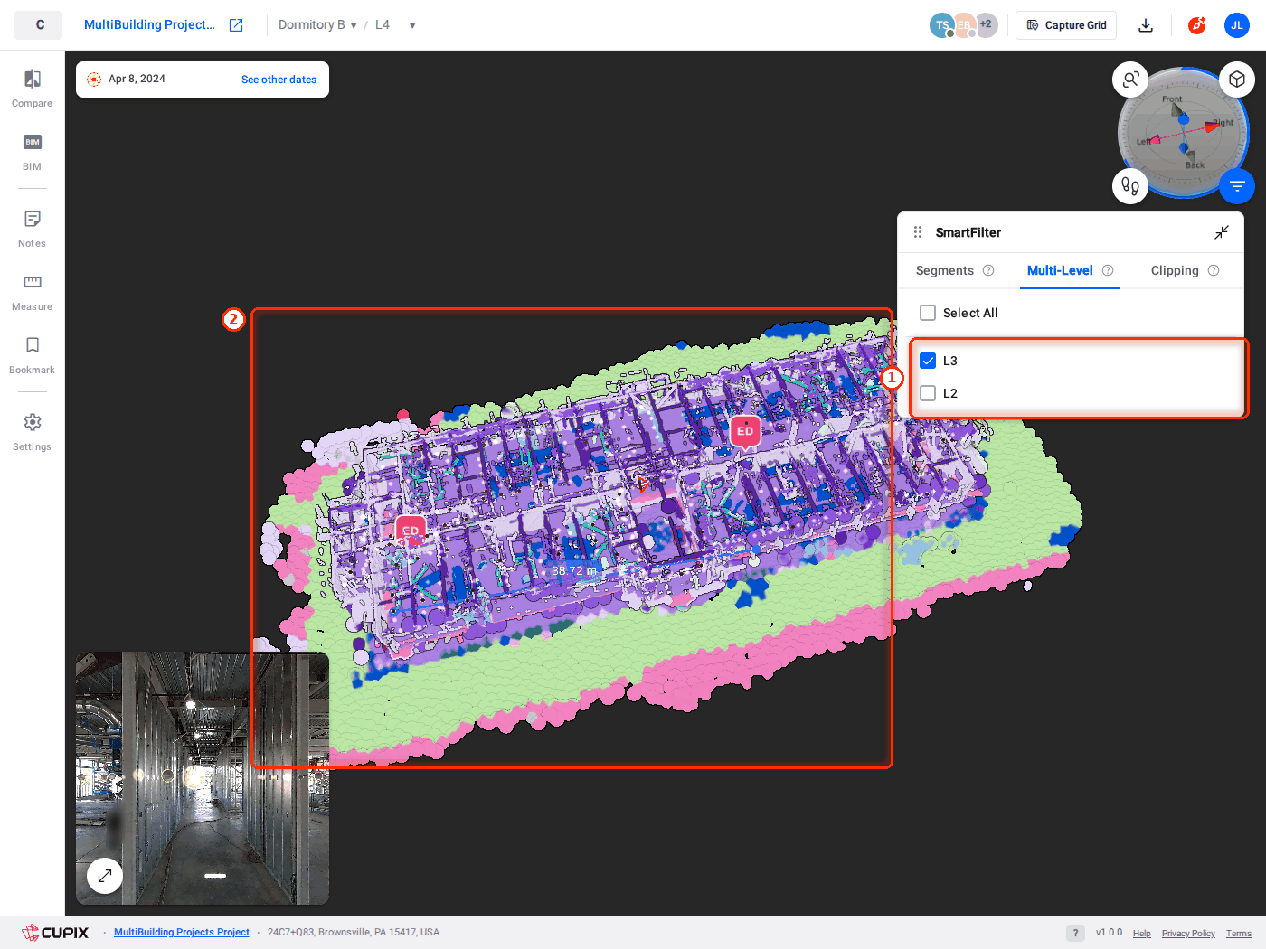Viewport: 1266px width, 949px height.
Task: Open the Help link in the footer
Action: [1142, 934]
